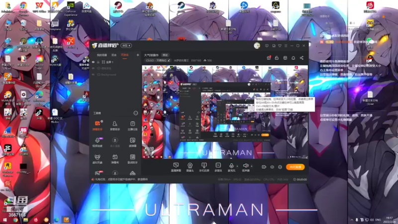
Task: Open the 主播任务 tool in toolbox
Action: 132,126
